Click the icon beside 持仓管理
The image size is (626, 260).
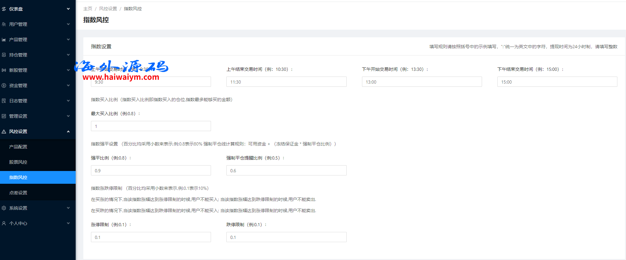coord(4,55)
